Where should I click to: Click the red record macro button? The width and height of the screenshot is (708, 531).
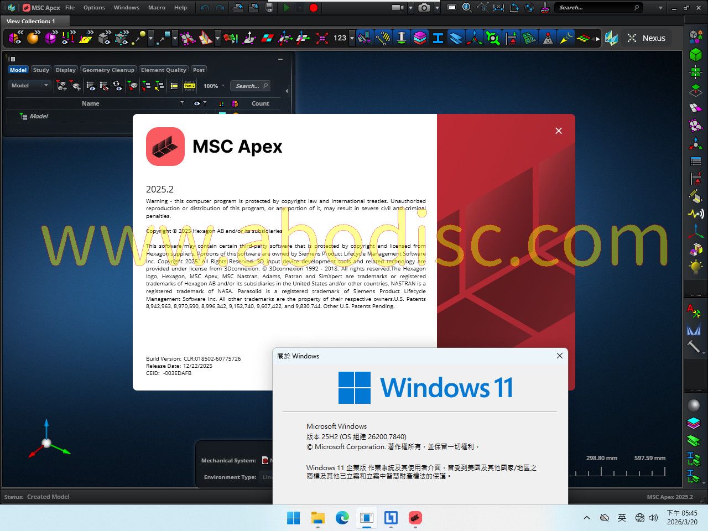(x=314, y=8)
